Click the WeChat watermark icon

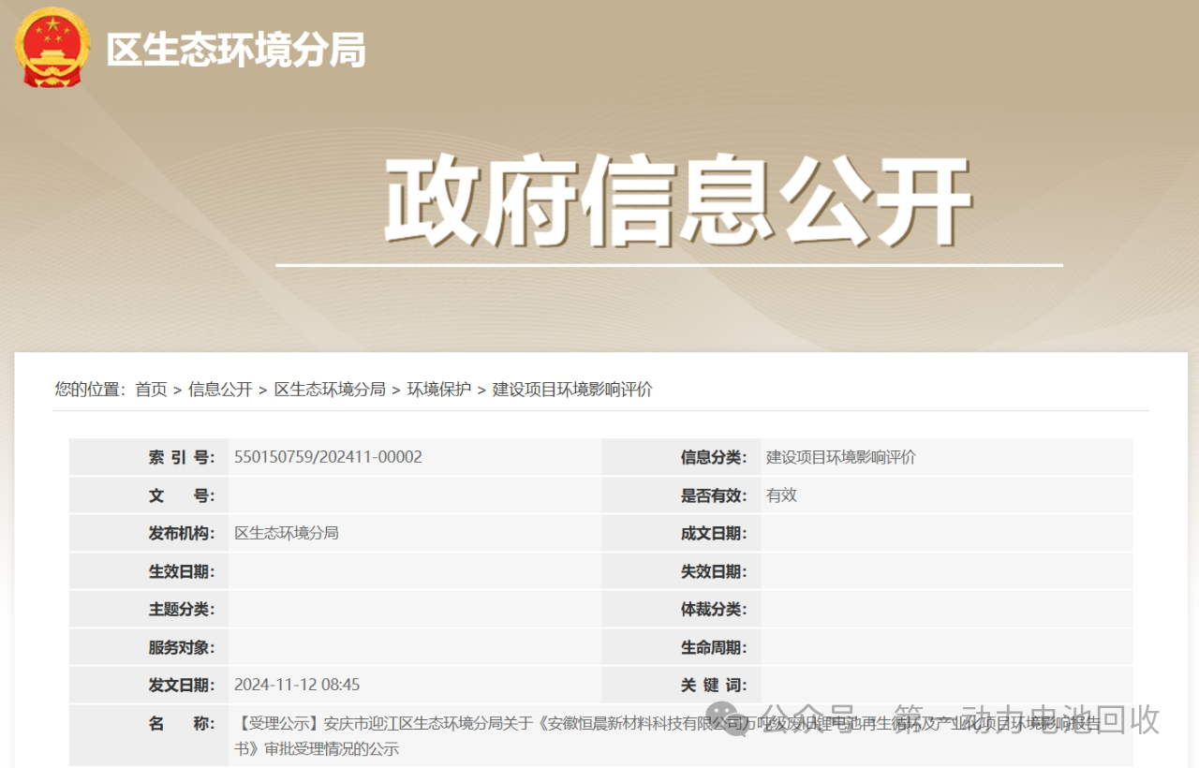pyautogui.click(x=727, y=719)
